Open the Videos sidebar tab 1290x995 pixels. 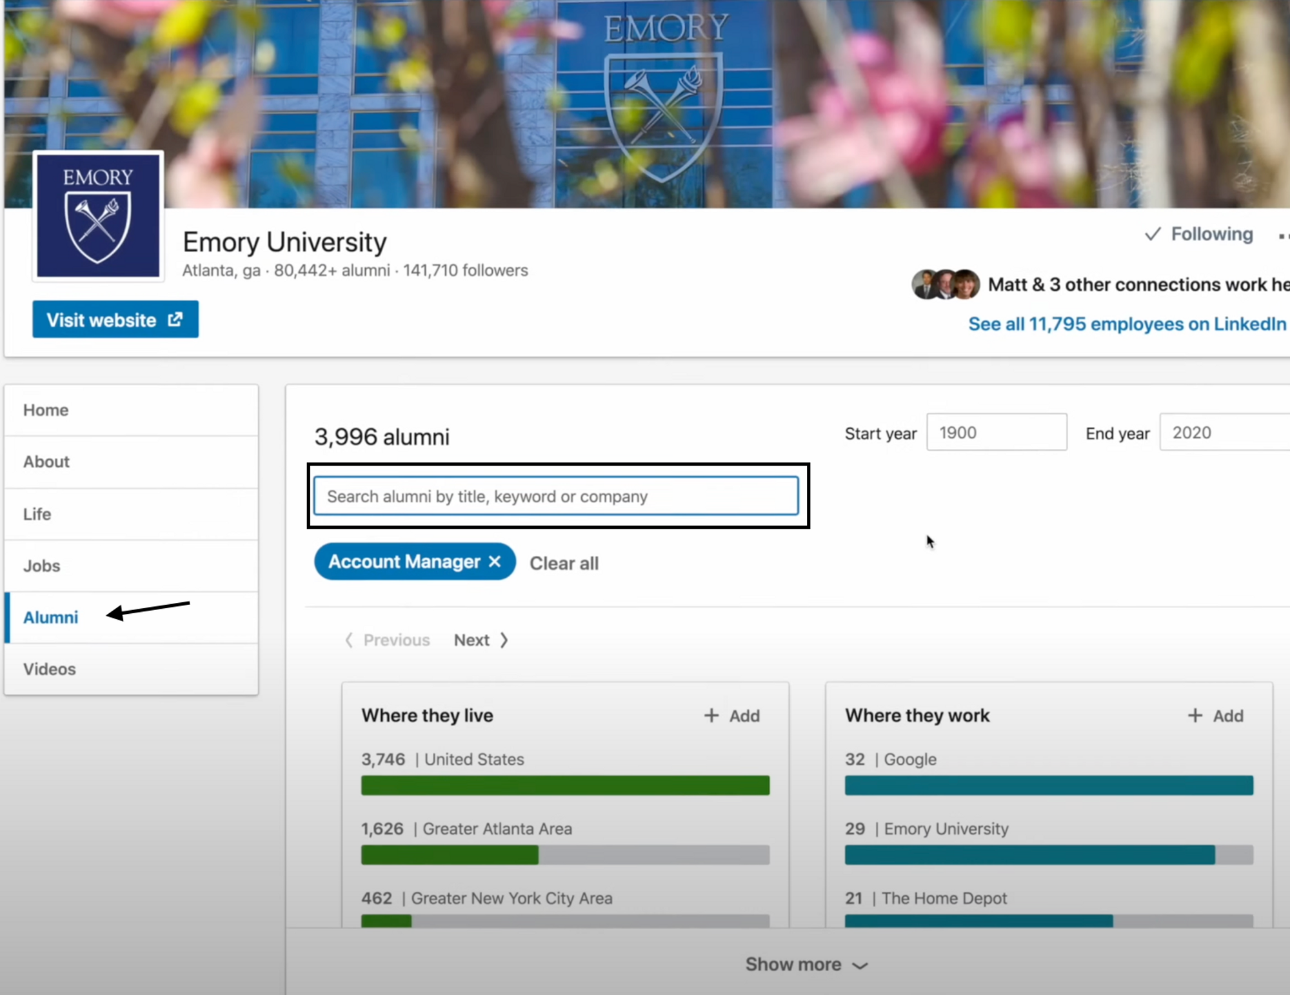click(x=50, y=669)
